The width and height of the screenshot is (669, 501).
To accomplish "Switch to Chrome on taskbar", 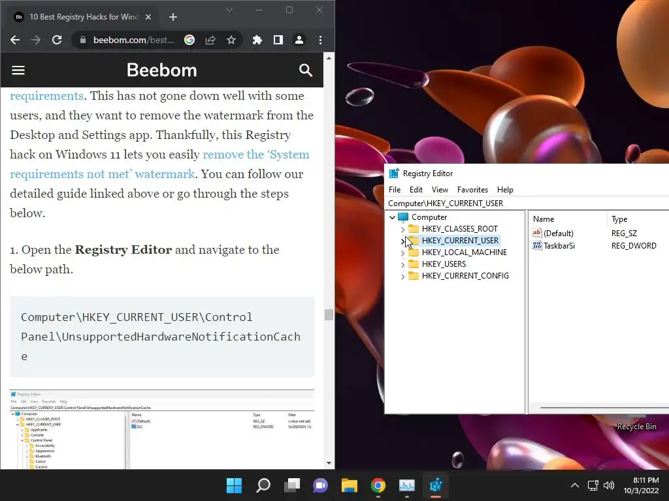I will 378,485.
